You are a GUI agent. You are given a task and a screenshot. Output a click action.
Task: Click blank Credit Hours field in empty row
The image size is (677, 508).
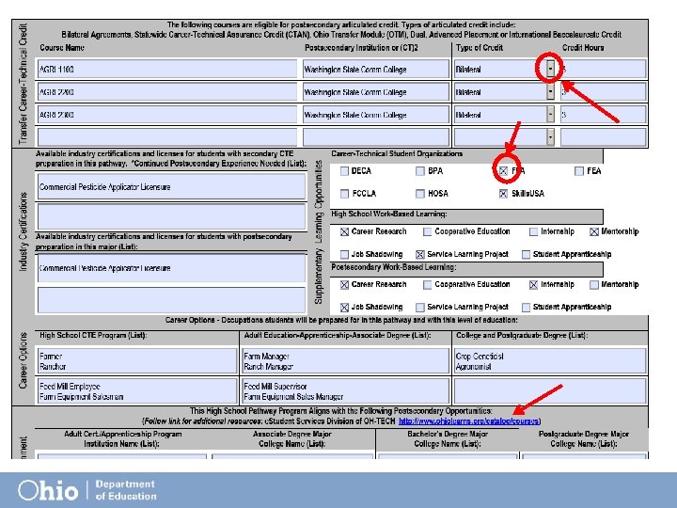pos(603,137)
